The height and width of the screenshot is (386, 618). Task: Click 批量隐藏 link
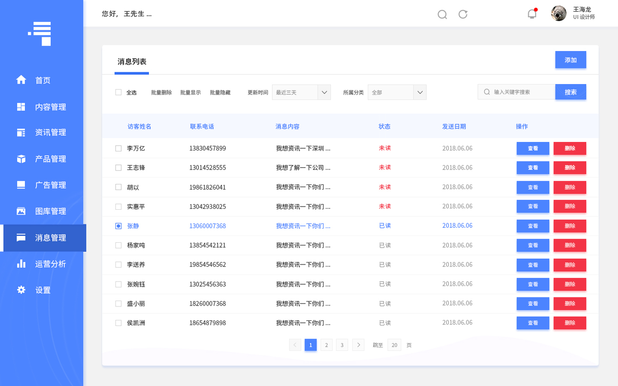click(220, 92)
